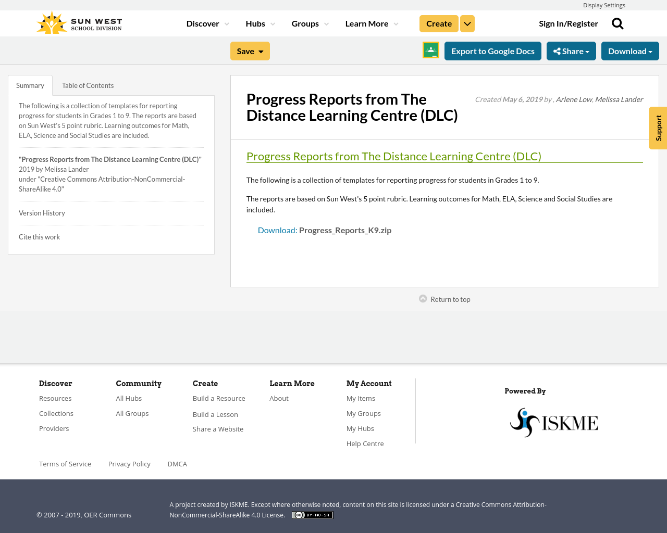Image resolution: width=667 pixels, height=533 pixels.
Task: Switch to the Table of Contents tab
Action: [88, 84]
